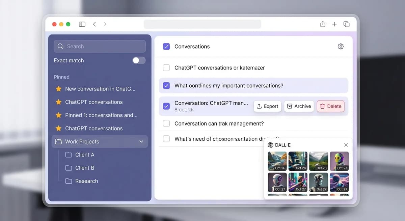This screenshot has width=405, height=221.
Task: Show tab overview icon in browser toolbar
Action: 346,24
